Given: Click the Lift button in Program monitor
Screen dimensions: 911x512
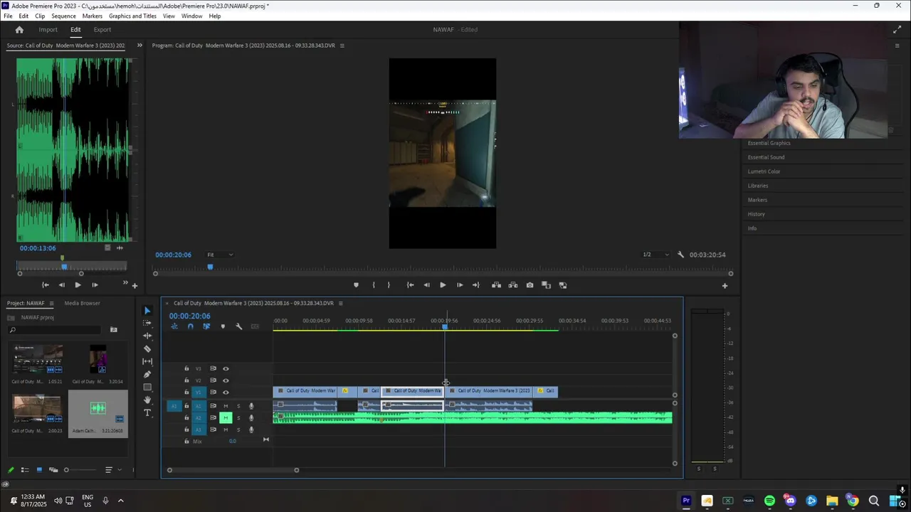Looking at the screenshot, I should (497, 285).
